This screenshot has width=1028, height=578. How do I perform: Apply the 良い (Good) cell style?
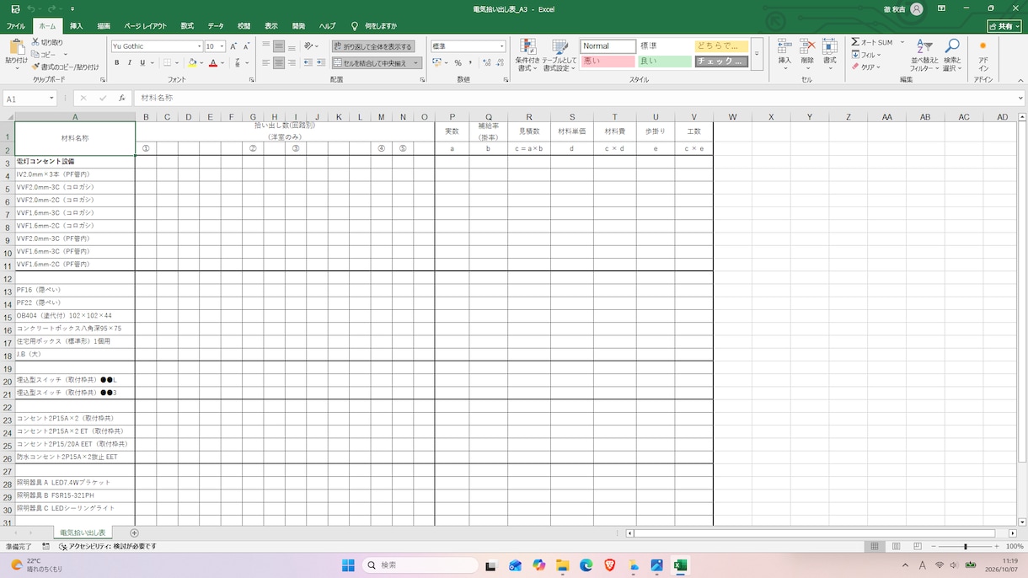pos(665,62)
